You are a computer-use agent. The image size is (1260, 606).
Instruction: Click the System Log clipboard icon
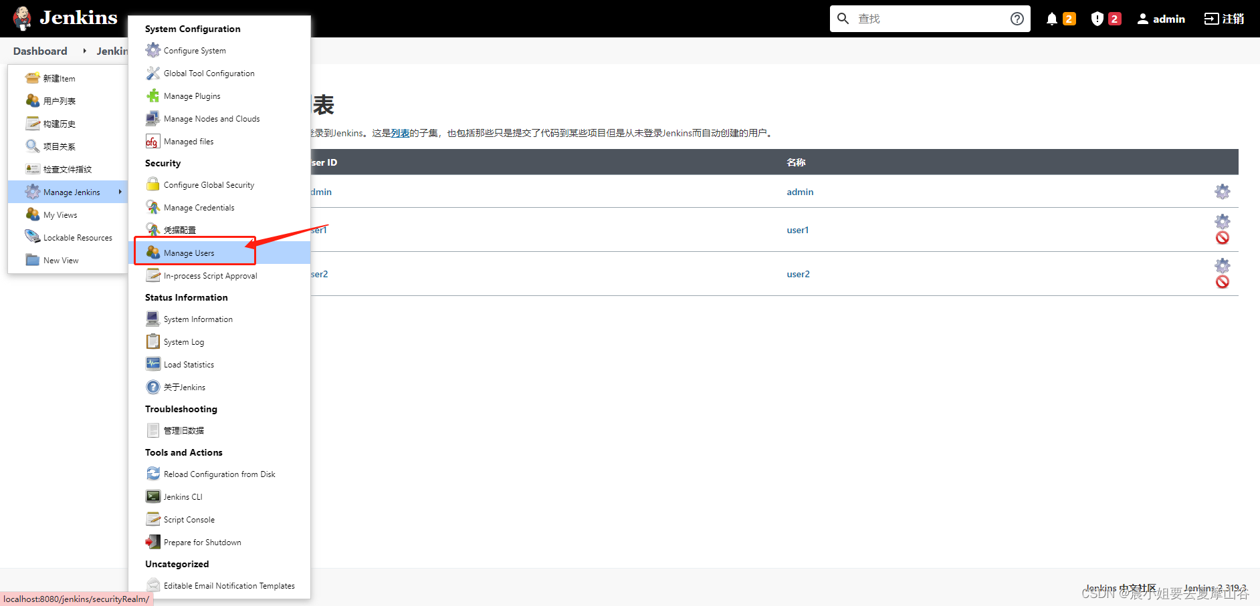click(x=153, y=341)
